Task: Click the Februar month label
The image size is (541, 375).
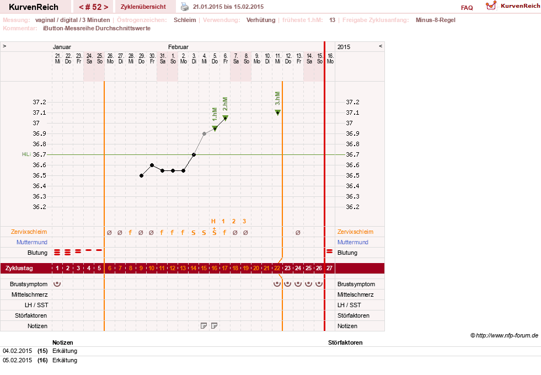Action: pyautogui.click(x=178, y=47)
